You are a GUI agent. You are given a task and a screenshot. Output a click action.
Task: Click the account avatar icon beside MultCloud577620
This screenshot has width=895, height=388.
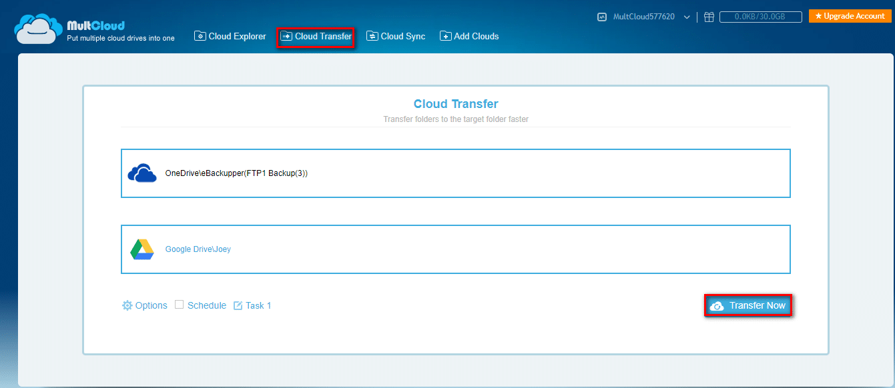pyautogui.click(x=602, y=16)
